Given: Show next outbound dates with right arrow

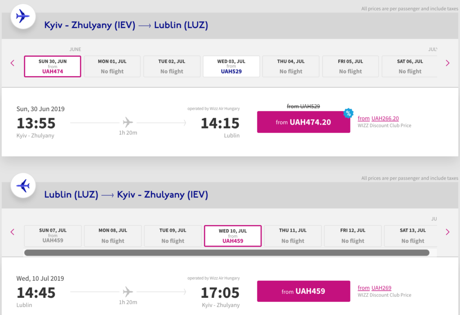Looking at the screenshot, I should [447, 63].
